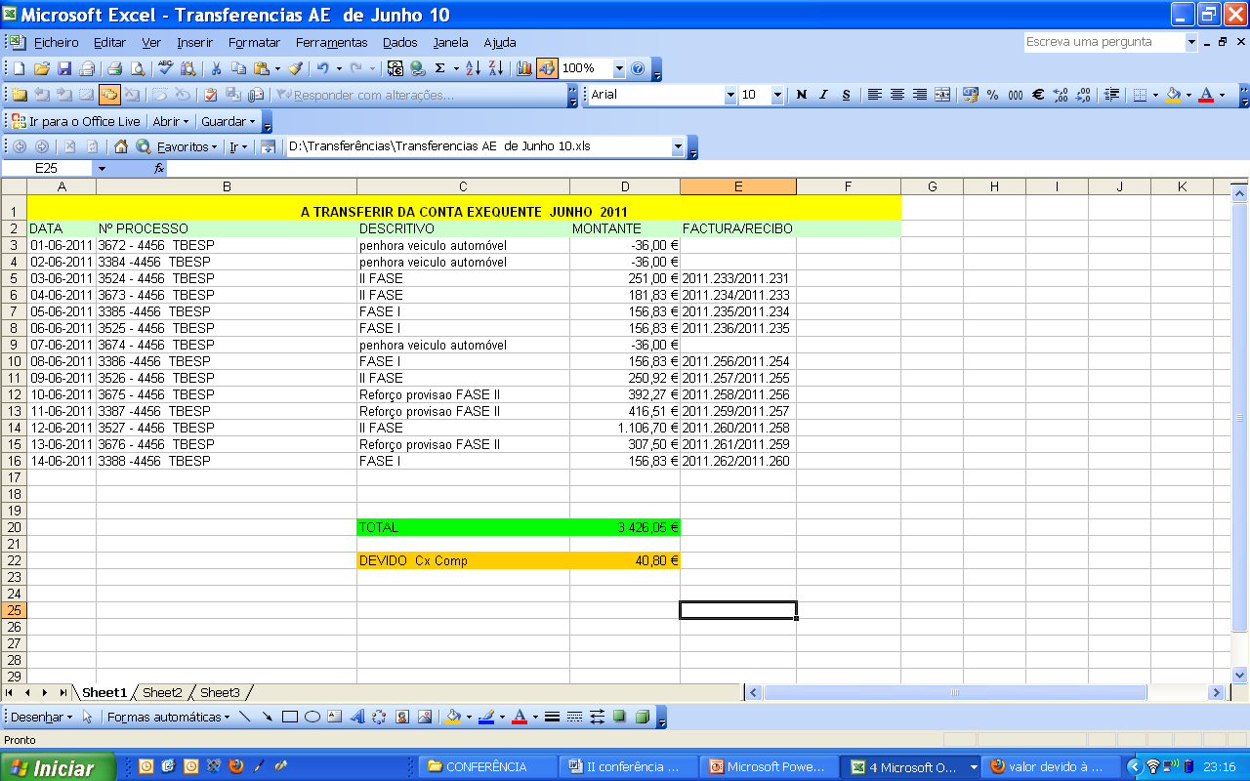
Task: Toggle the Drawing toolbar button
Action: [x=547, y=68]
